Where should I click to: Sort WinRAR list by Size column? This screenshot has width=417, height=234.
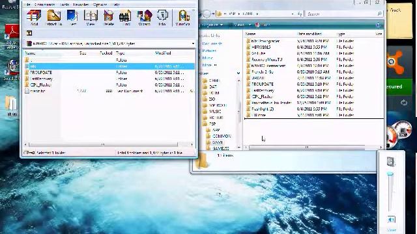[x=83, y=53]
